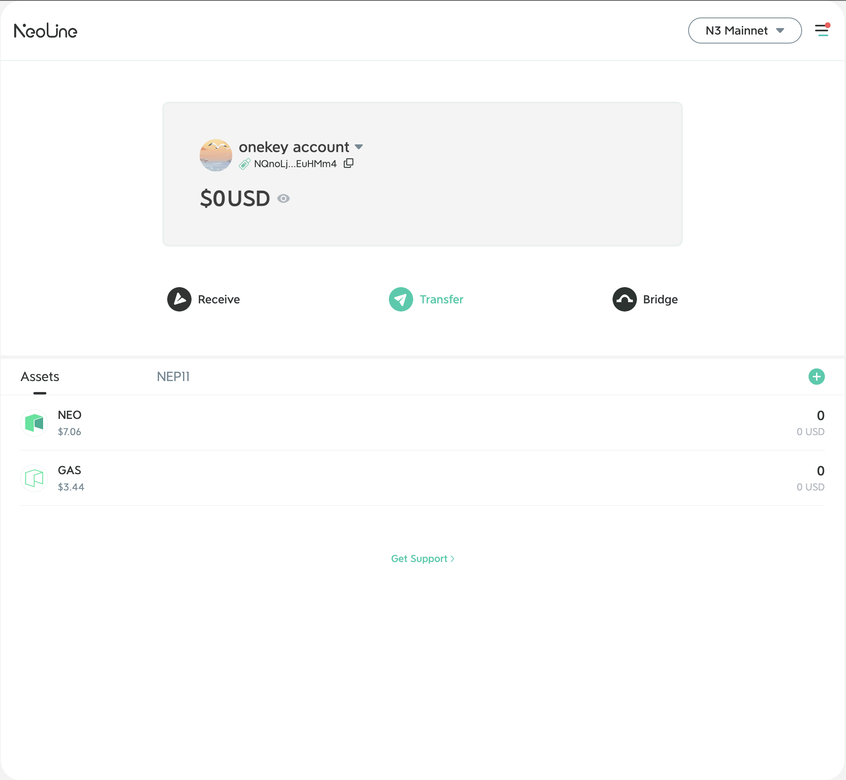Click the green Transfer paper-plane icon
Viewport: 846px width, 780px height.
tap(401, 299)
